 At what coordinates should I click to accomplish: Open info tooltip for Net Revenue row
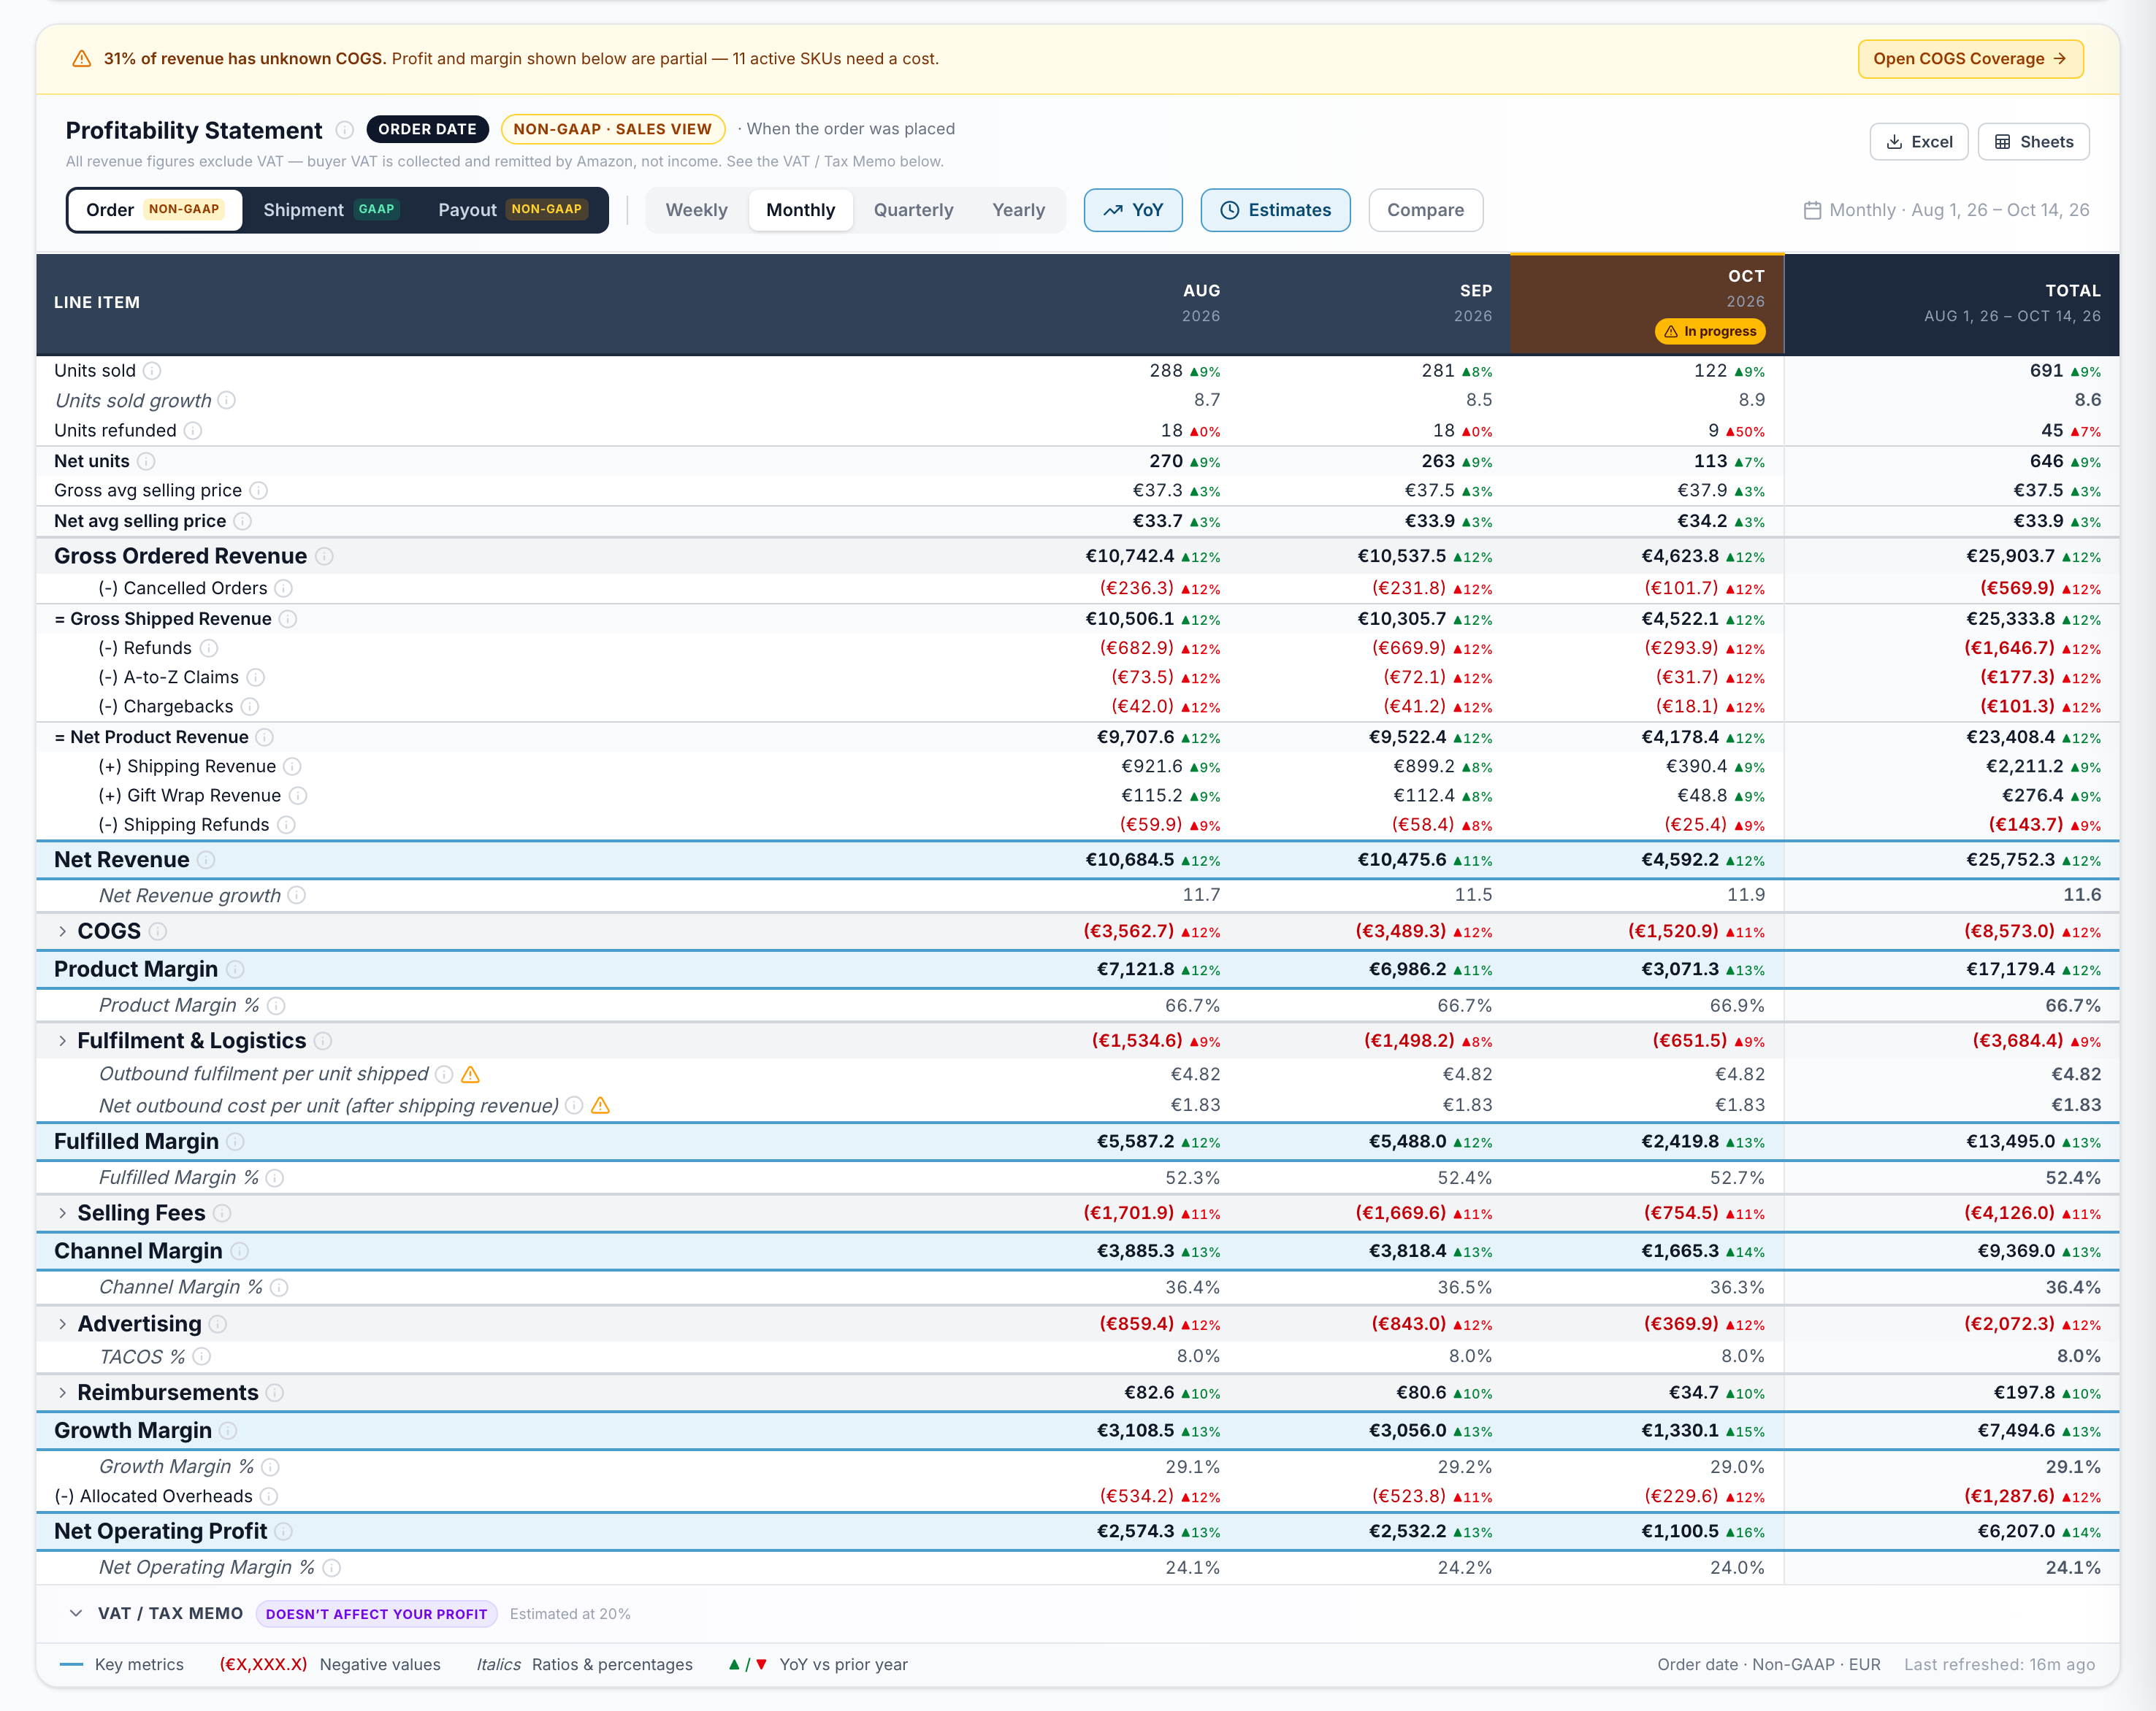tap(206, 861)
